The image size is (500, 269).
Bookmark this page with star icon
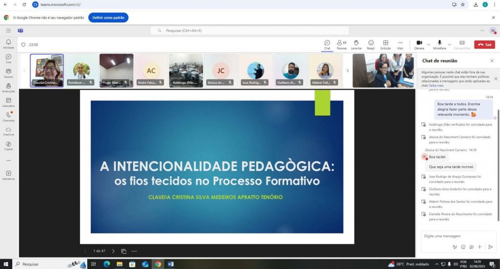[x=463, y=4]
